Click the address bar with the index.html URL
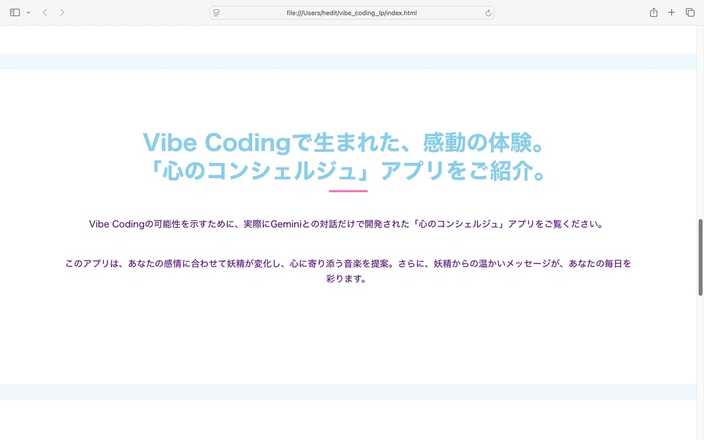This screenshot has height=440, width=704. (x=352, y=13)
